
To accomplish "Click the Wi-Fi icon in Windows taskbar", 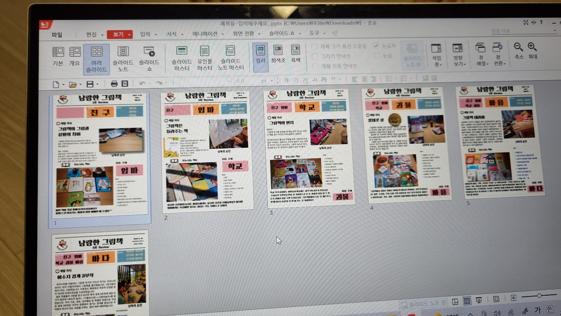I will [511, 312].
